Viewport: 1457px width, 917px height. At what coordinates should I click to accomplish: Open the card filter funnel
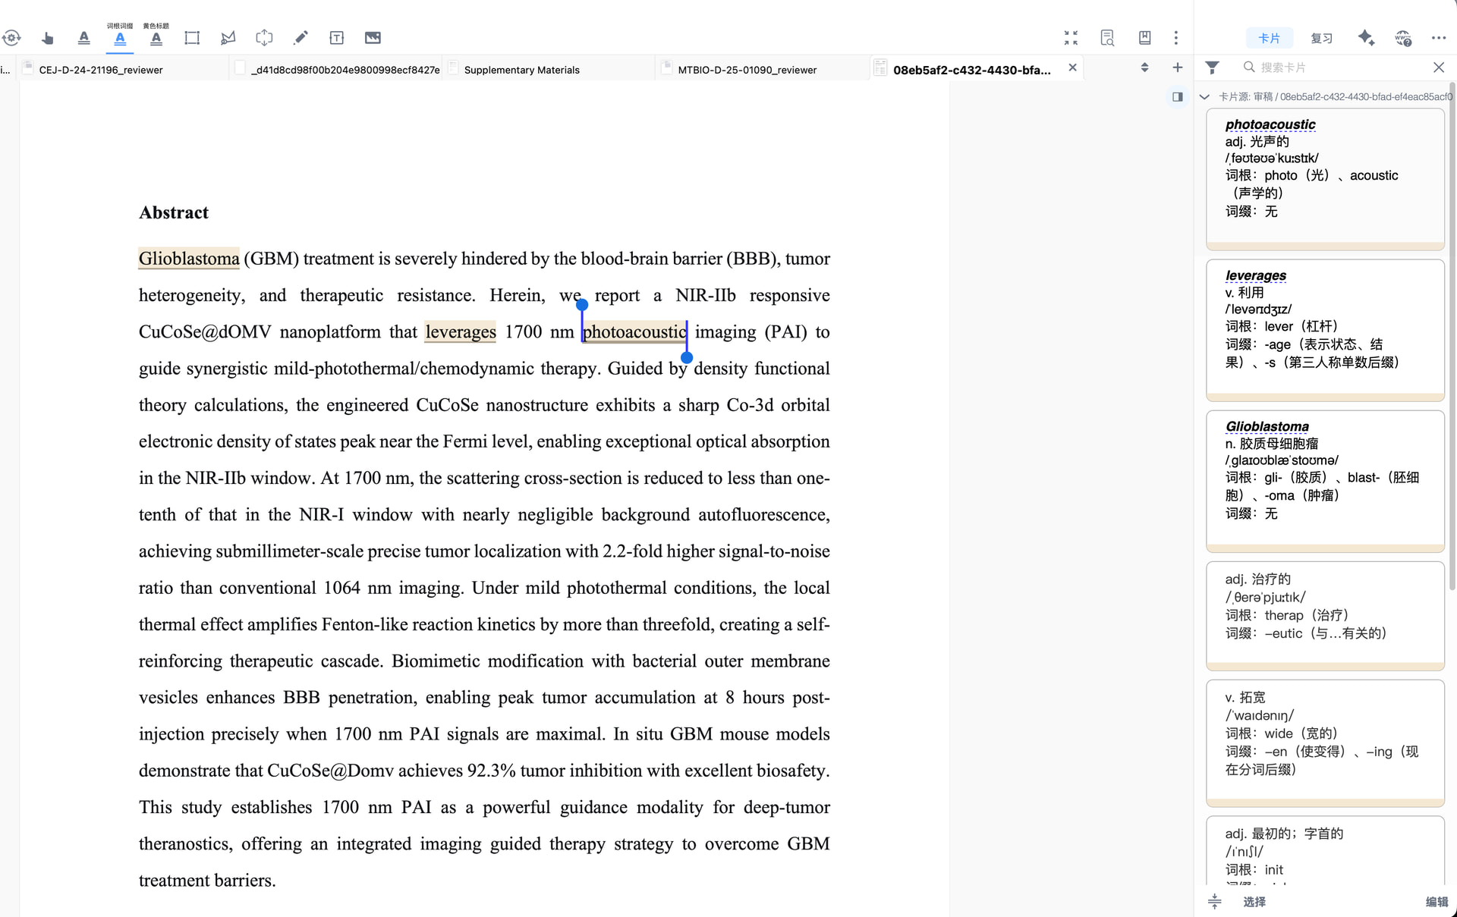pos(1212,68)
